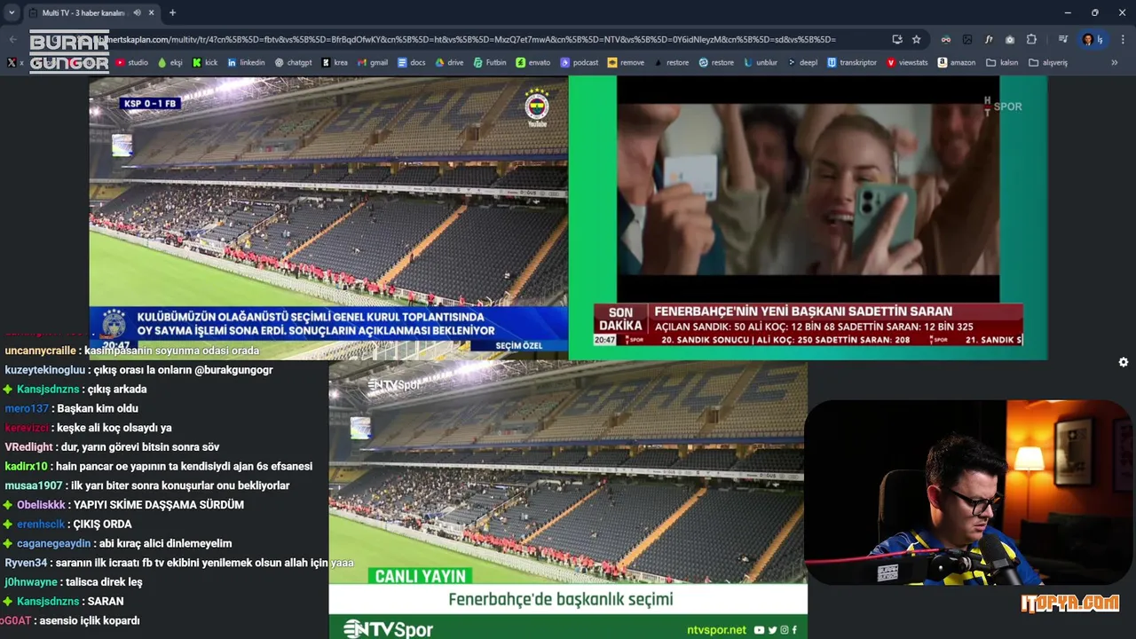Expand the alışveriş bookmark folder
Screen dimensions: 1136x639
(1048, 63)
